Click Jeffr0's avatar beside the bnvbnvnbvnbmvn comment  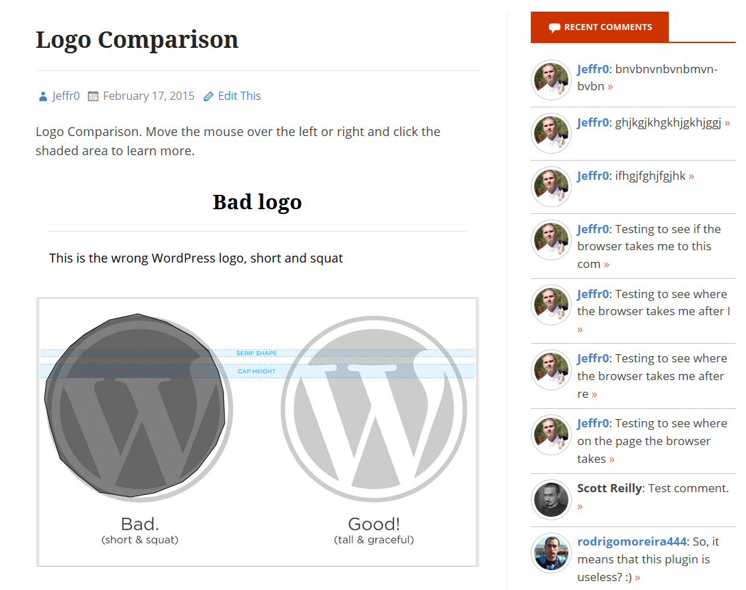(x=551, y=79)
